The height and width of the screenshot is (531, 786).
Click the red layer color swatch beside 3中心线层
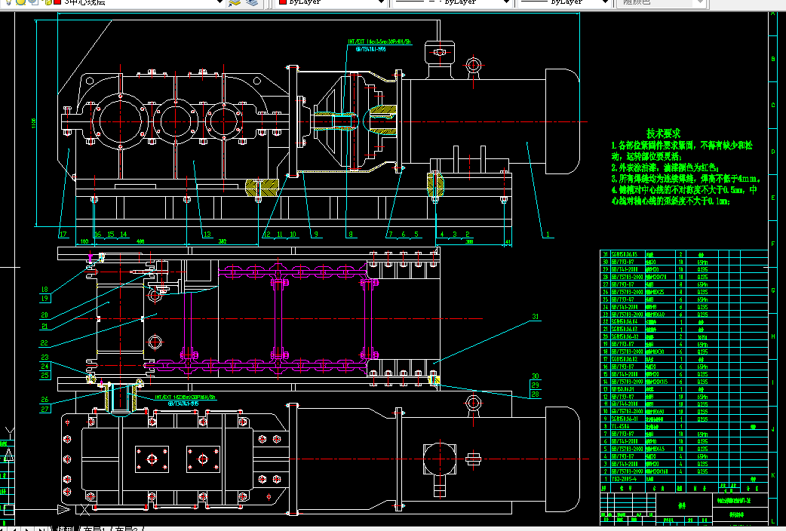click(x=58, y=2)
